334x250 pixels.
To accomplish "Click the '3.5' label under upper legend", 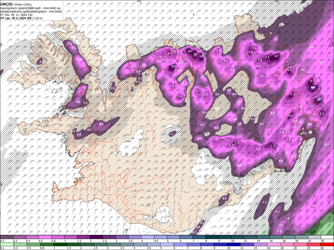I will coord(131,241).
